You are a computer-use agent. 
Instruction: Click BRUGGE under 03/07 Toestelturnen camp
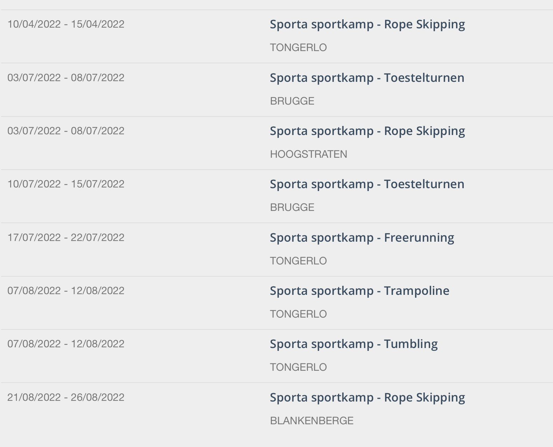coord(292,101)
